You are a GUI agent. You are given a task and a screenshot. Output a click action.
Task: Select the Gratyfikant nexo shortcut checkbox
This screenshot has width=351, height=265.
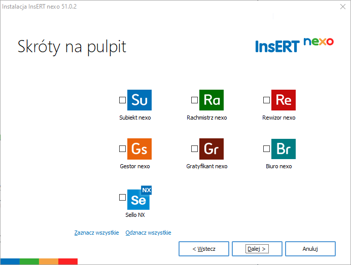pos(195,148)
